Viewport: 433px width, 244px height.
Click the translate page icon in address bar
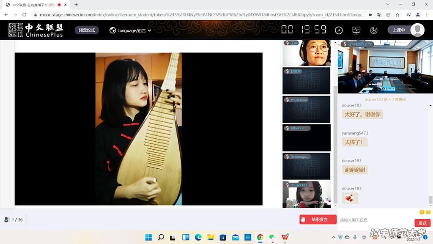coord(379,15)
